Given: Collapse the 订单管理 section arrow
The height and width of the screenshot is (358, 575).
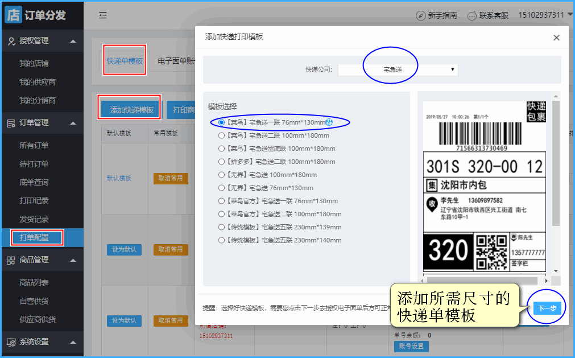Looking at the screenshot, I should point(73,124).
